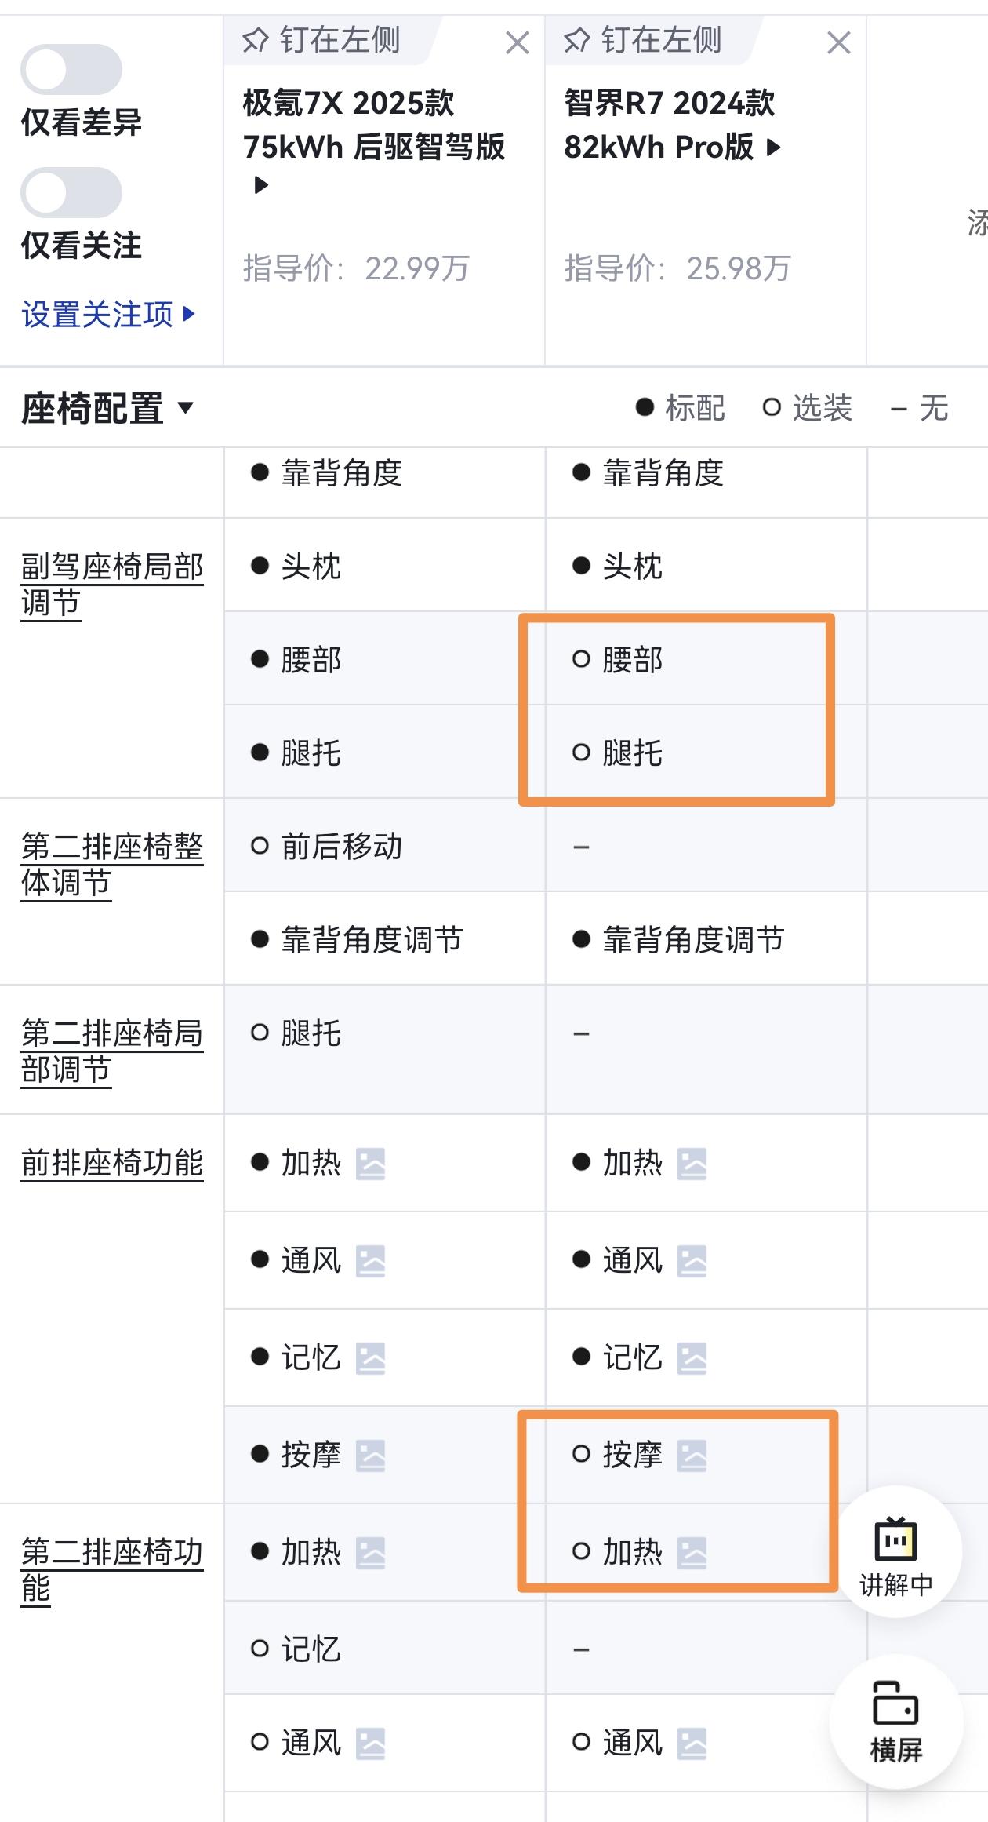Expand the 智界R7 2024款 model selector arrow
The height and width of the screenshot is (1822, 988).
pos(773,147)
